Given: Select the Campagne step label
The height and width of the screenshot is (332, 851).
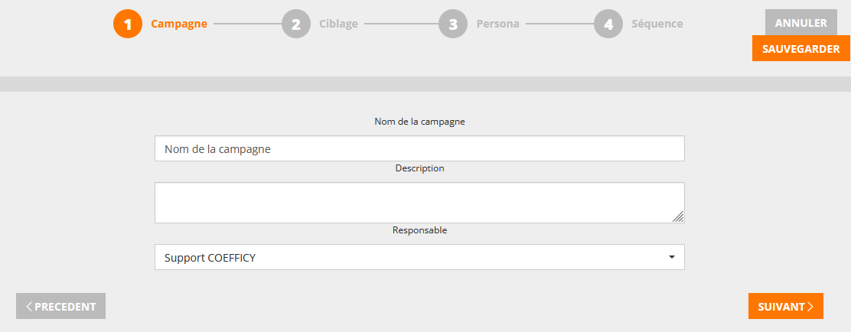Looking at the screenshot, I should pos(179,24).
